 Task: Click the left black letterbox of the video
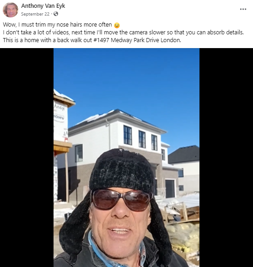click(27, 158)
